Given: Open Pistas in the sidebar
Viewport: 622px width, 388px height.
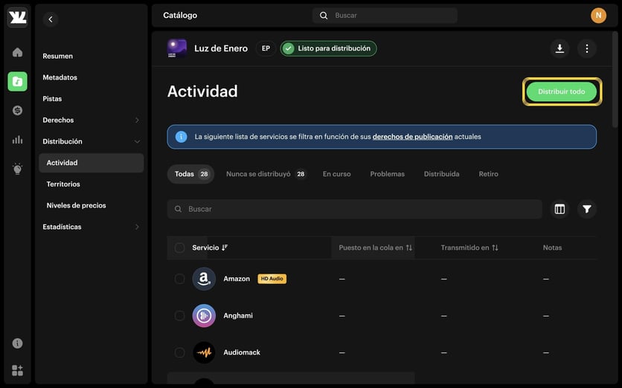Looking at the screenshot, I should click(x=52, y=99).
